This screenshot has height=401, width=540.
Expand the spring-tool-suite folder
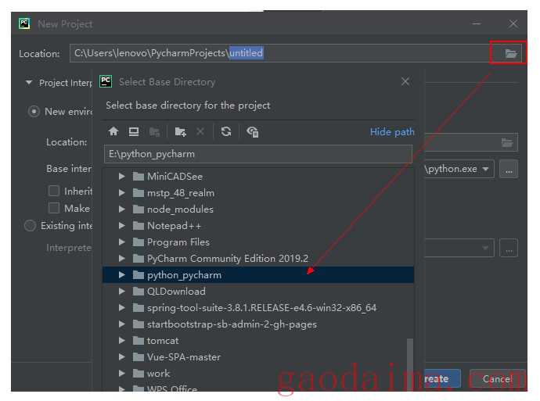(x=121, y=307)
